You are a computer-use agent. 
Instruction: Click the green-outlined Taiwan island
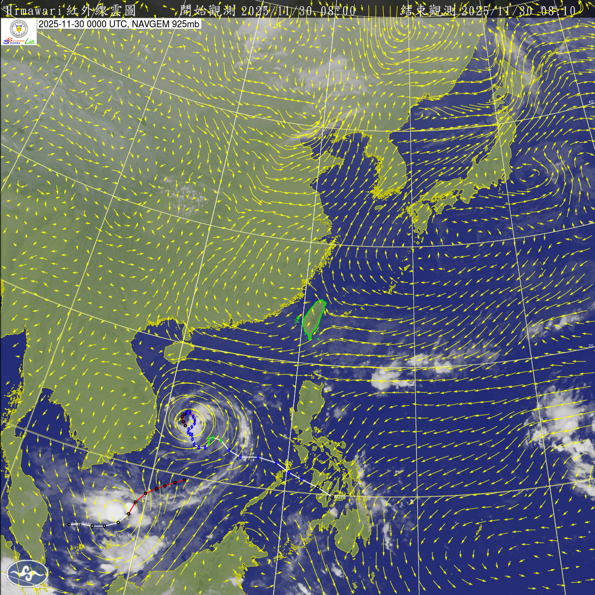click(313, 320)
